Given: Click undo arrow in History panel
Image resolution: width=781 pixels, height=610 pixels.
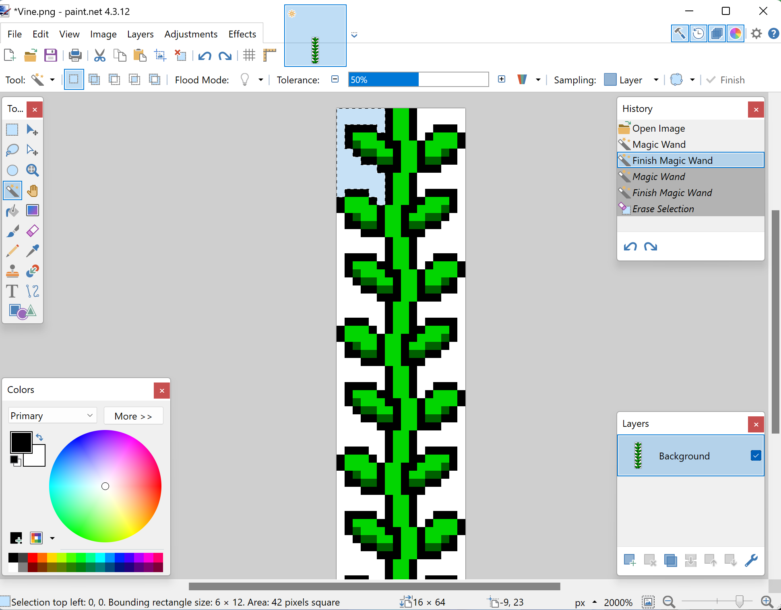Looking at the screenshot, I should click(630, 246).
